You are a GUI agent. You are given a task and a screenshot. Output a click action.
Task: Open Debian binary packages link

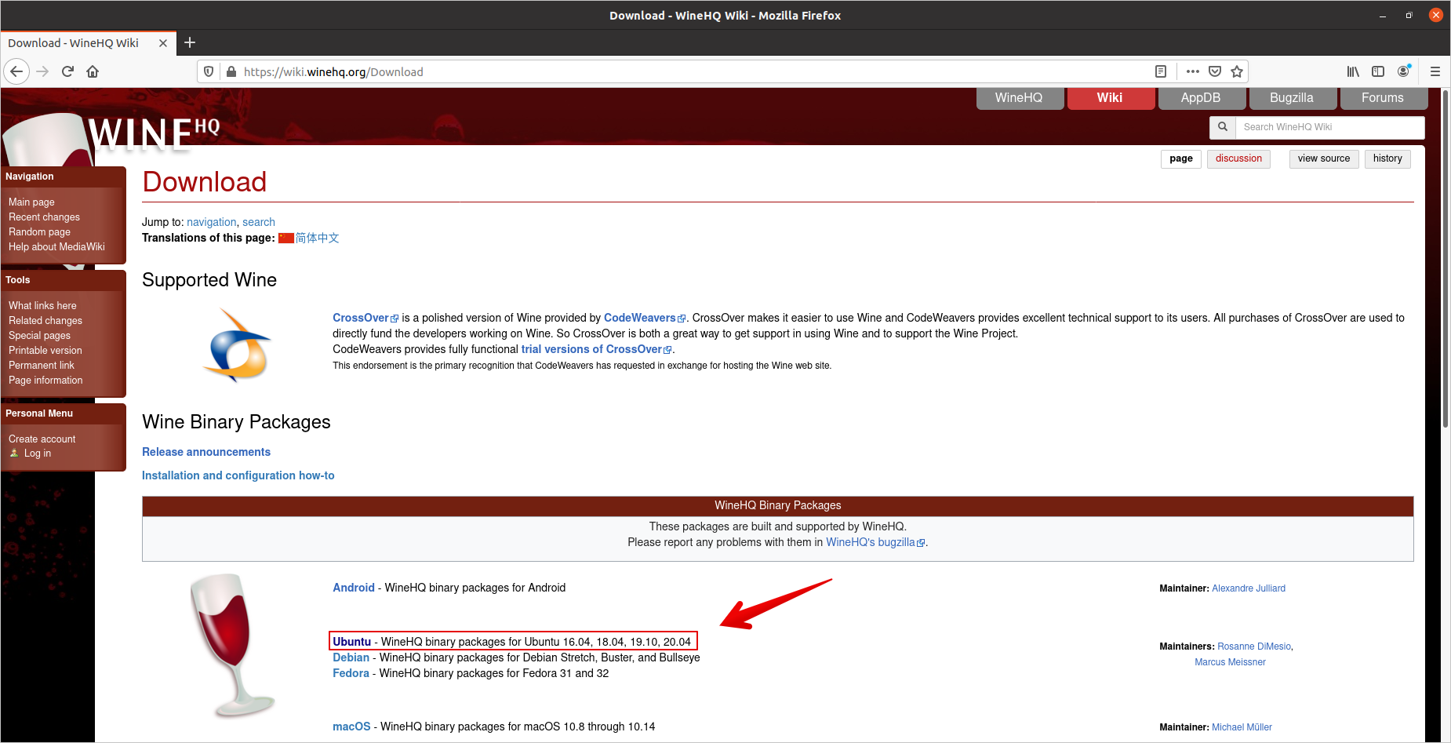click(x=351, y=657)
